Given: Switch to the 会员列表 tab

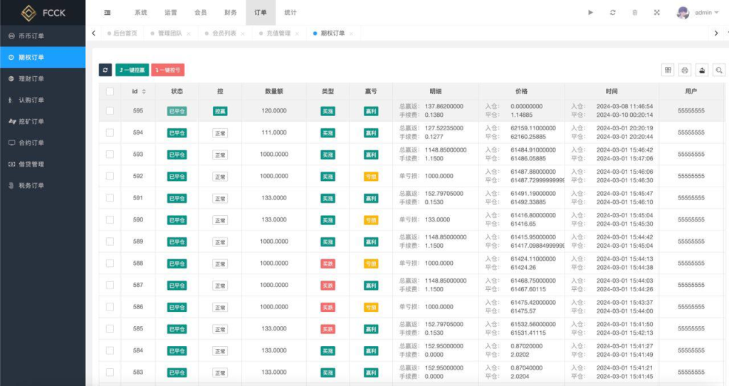Looking at the screenshot, I should [224, 33].
